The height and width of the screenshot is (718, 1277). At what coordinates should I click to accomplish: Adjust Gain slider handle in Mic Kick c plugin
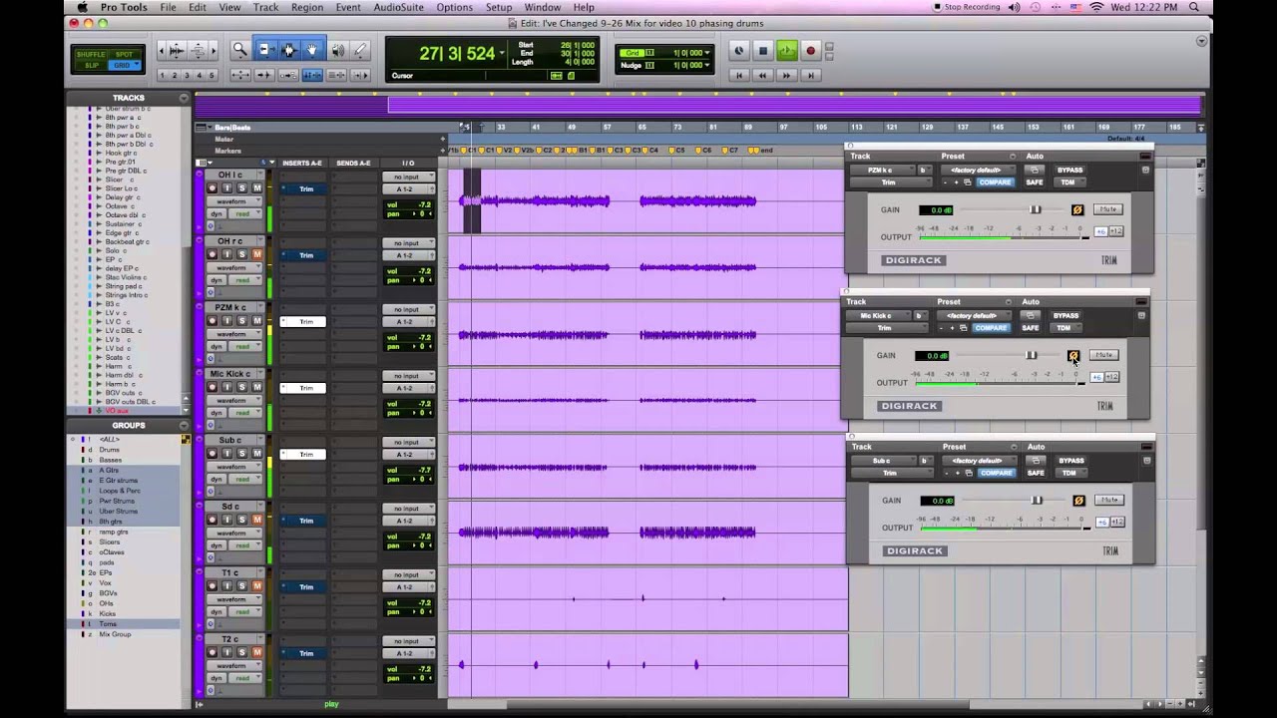point(1032,355)
